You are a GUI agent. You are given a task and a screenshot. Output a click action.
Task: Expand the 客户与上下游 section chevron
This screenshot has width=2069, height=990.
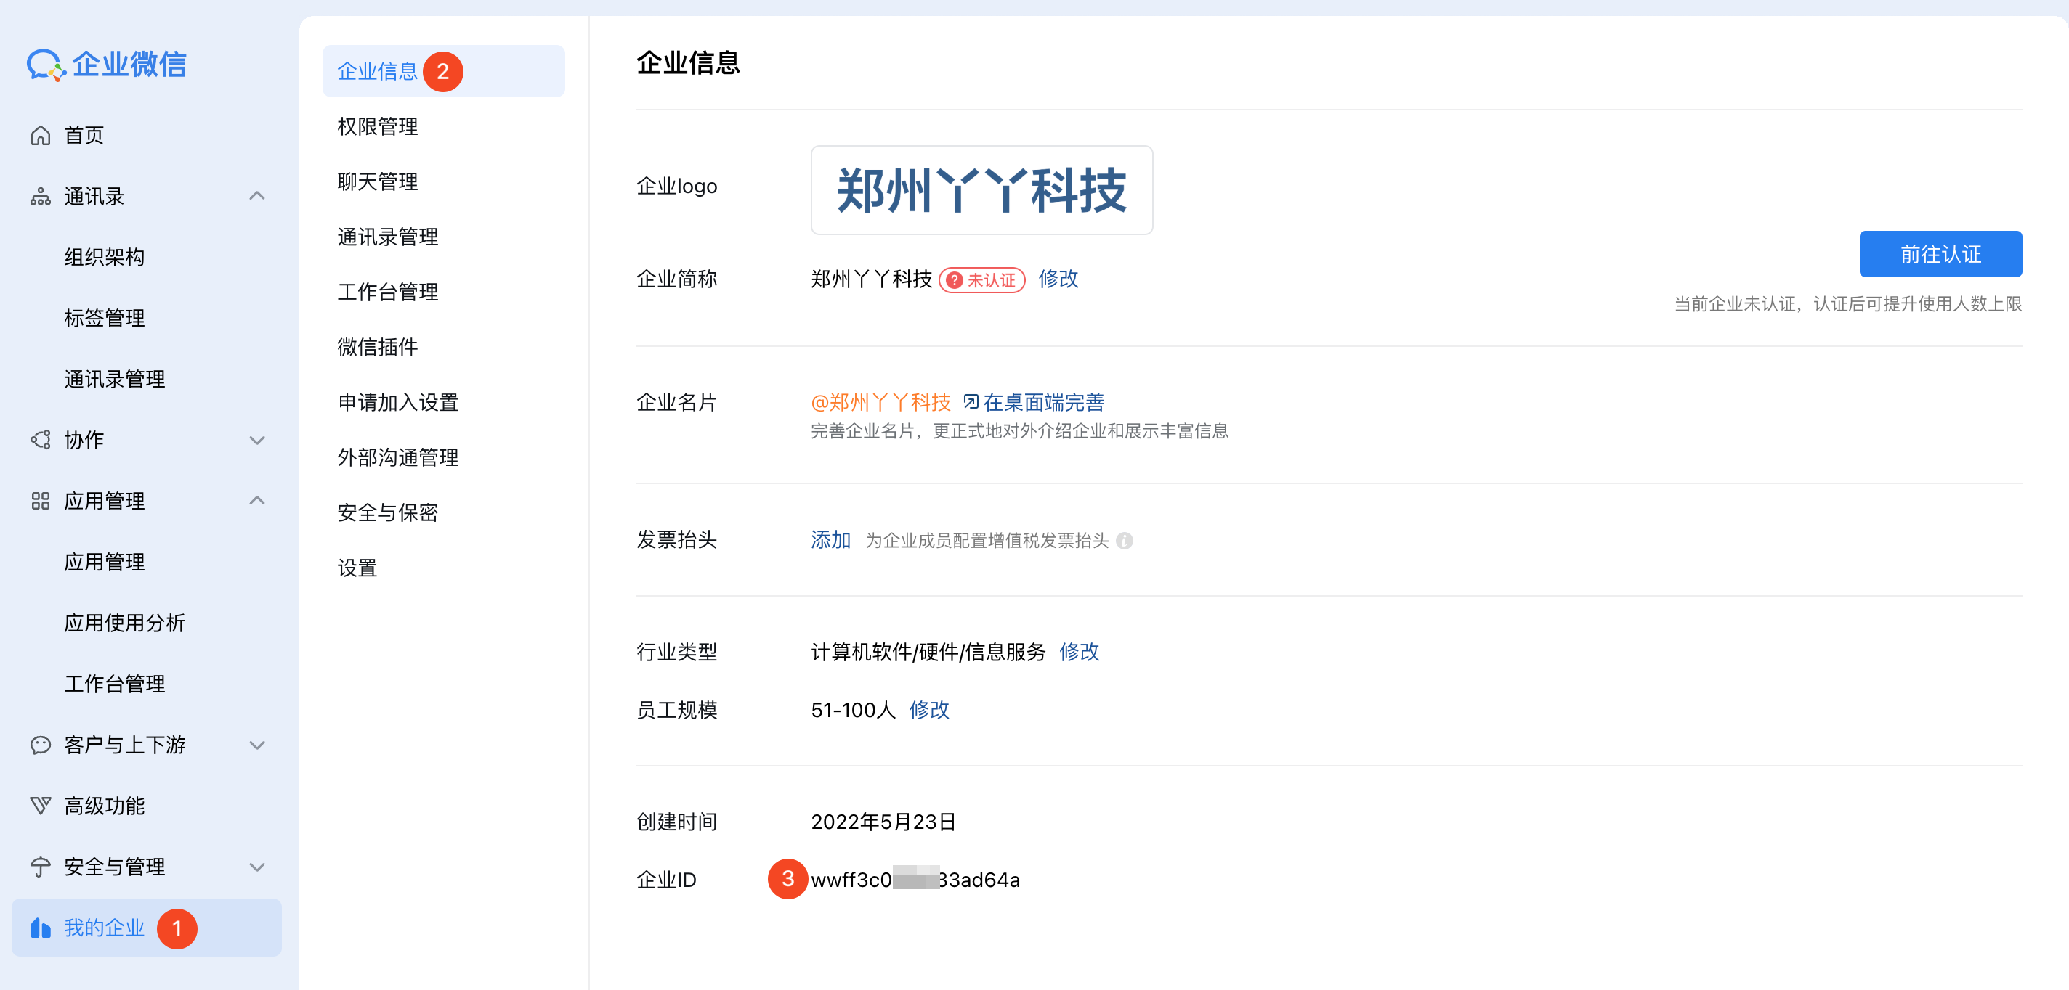coord(257,745)
